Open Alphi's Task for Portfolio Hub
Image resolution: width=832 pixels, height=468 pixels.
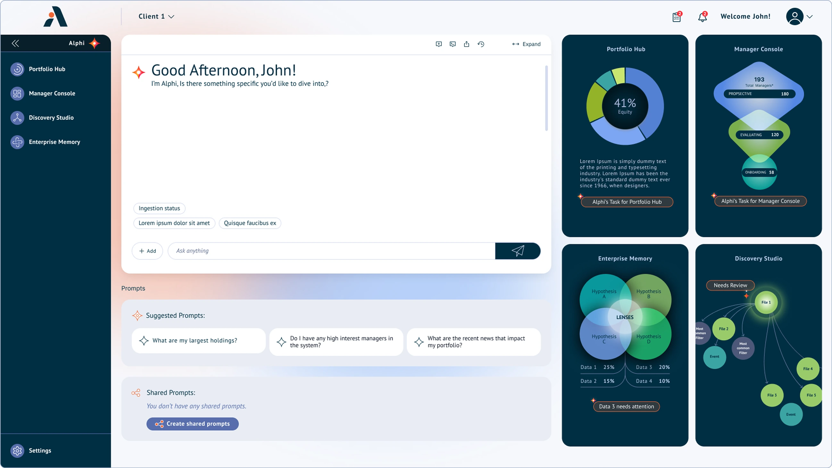coord(627,202)
